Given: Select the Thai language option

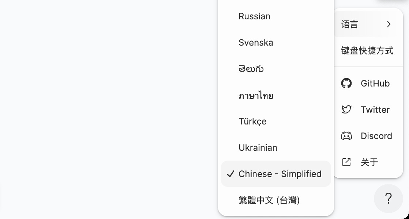Looking at the screenshot, I should click(x=256, y=96).
